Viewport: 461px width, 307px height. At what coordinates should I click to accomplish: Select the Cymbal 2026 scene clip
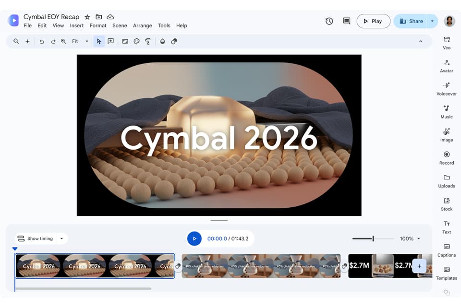[95, 266]
